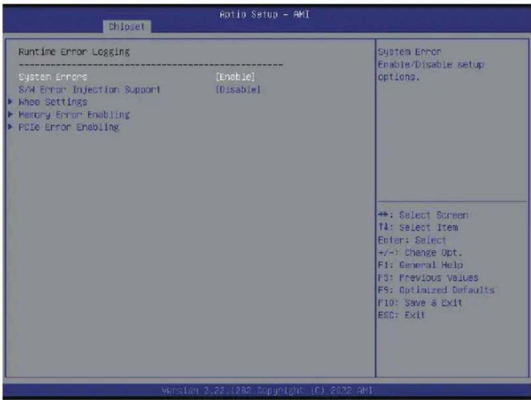Change the System Errors [Enable] value
This screenshot has height=400, width=531.
[235, 77]
